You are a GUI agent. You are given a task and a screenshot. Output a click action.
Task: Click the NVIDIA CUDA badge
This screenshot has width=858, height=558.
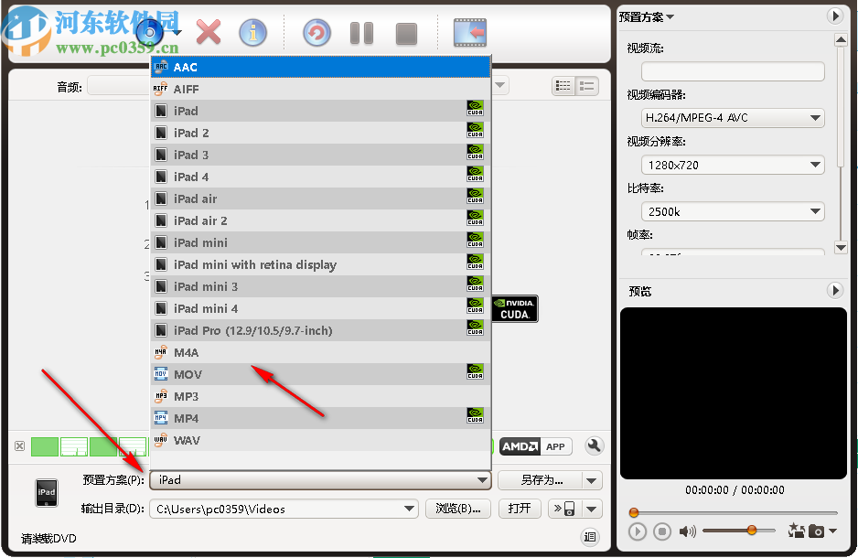click(514, 309)
